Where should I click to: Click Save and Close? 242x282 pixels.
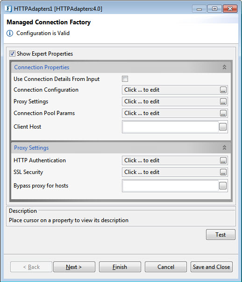[212, 267]
